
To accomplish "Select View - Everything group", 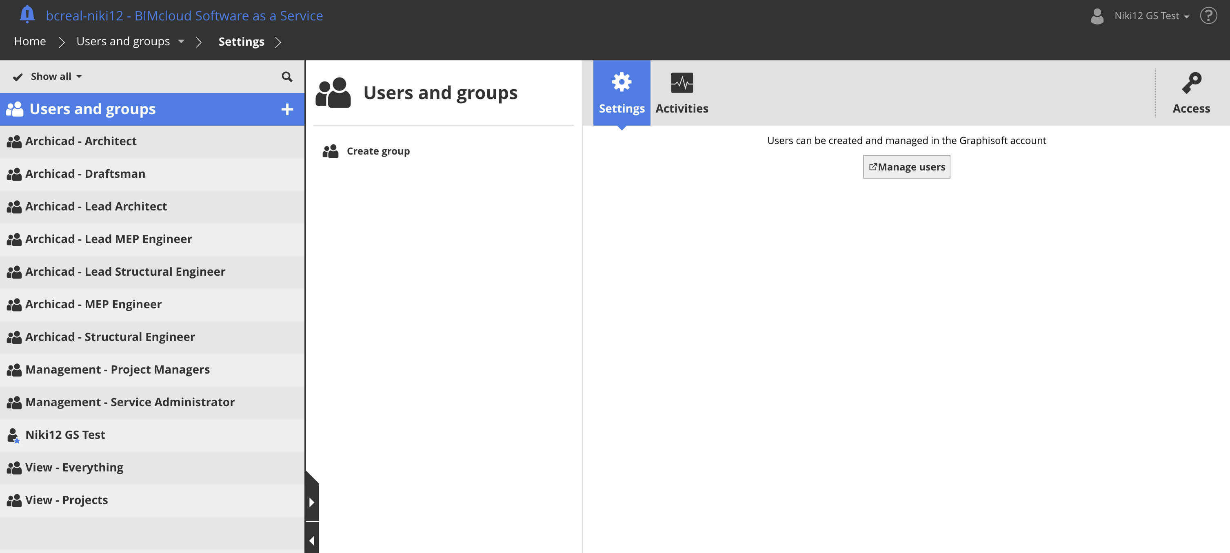I will coord(152,468).
